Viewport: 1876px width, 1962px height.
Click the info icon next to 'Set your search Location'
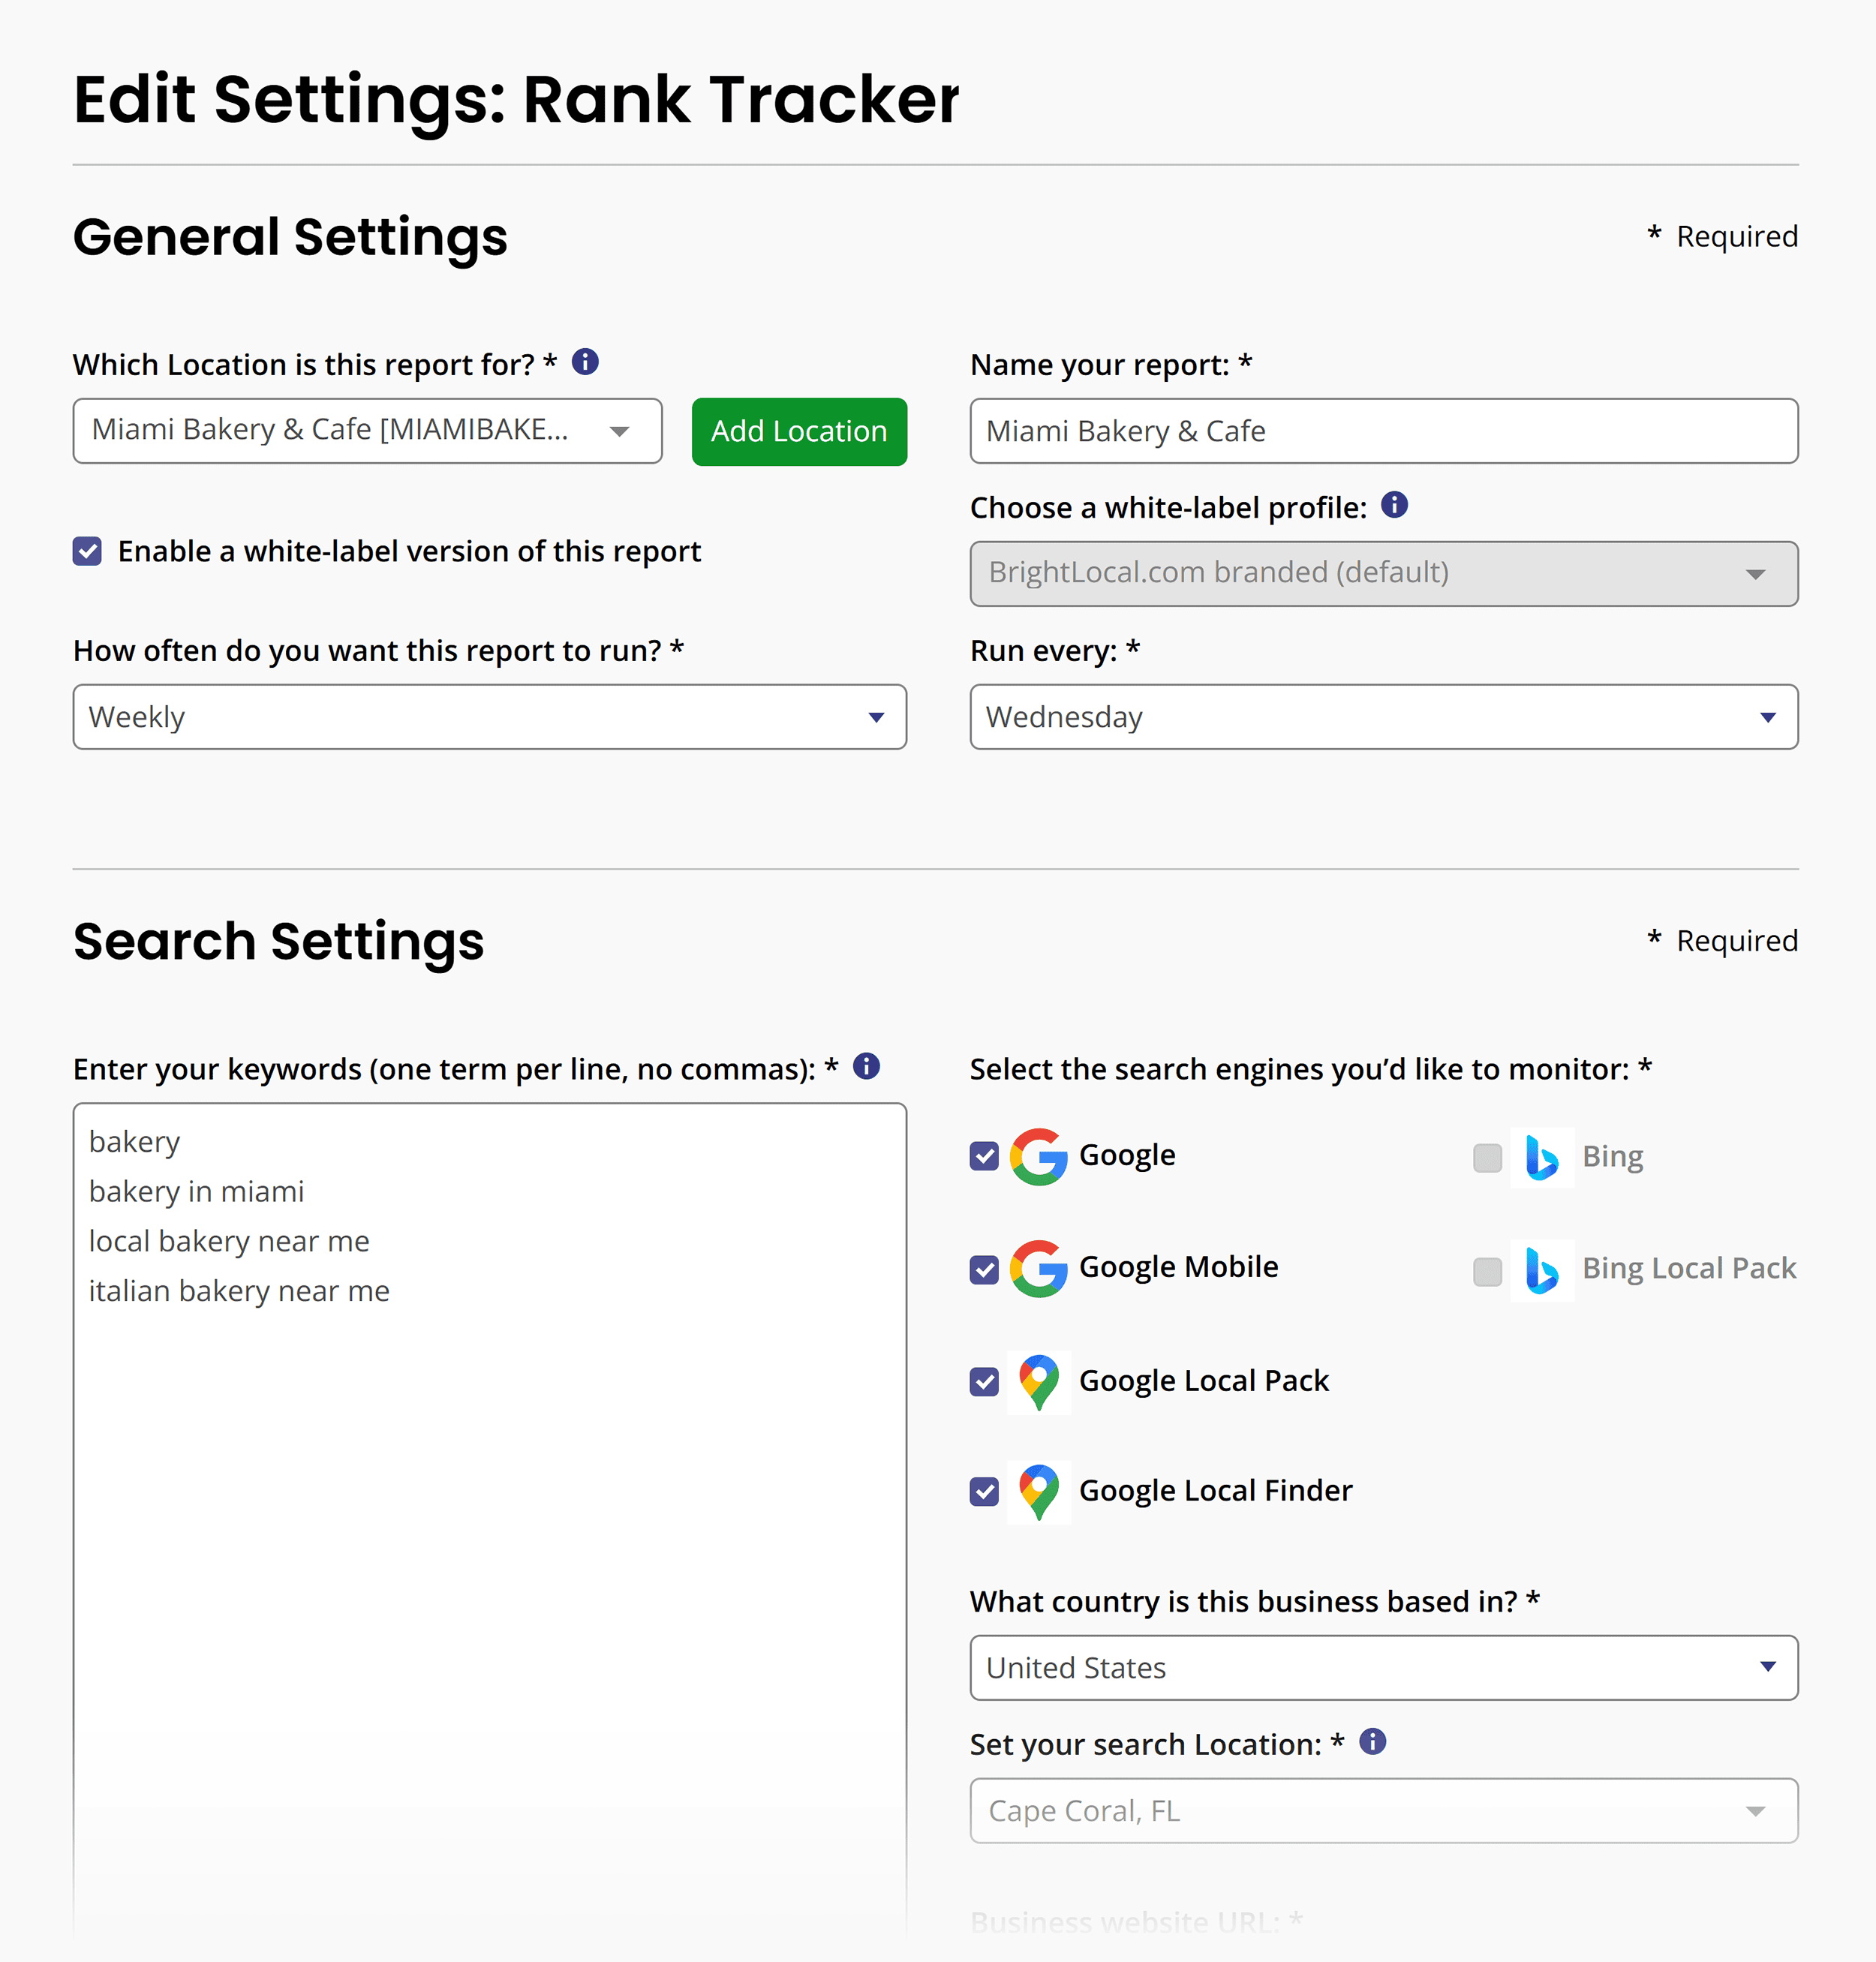click(1372, 1743)
